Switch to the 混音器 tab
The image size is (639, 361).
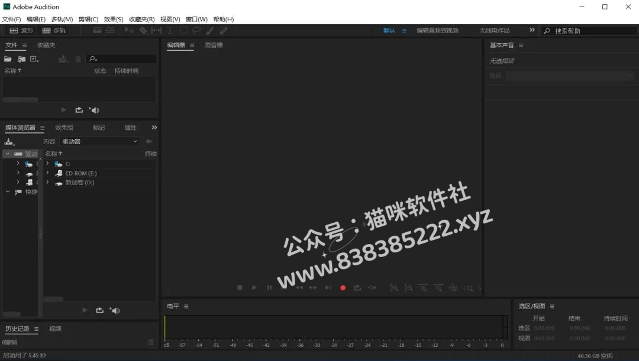point(214,45)
